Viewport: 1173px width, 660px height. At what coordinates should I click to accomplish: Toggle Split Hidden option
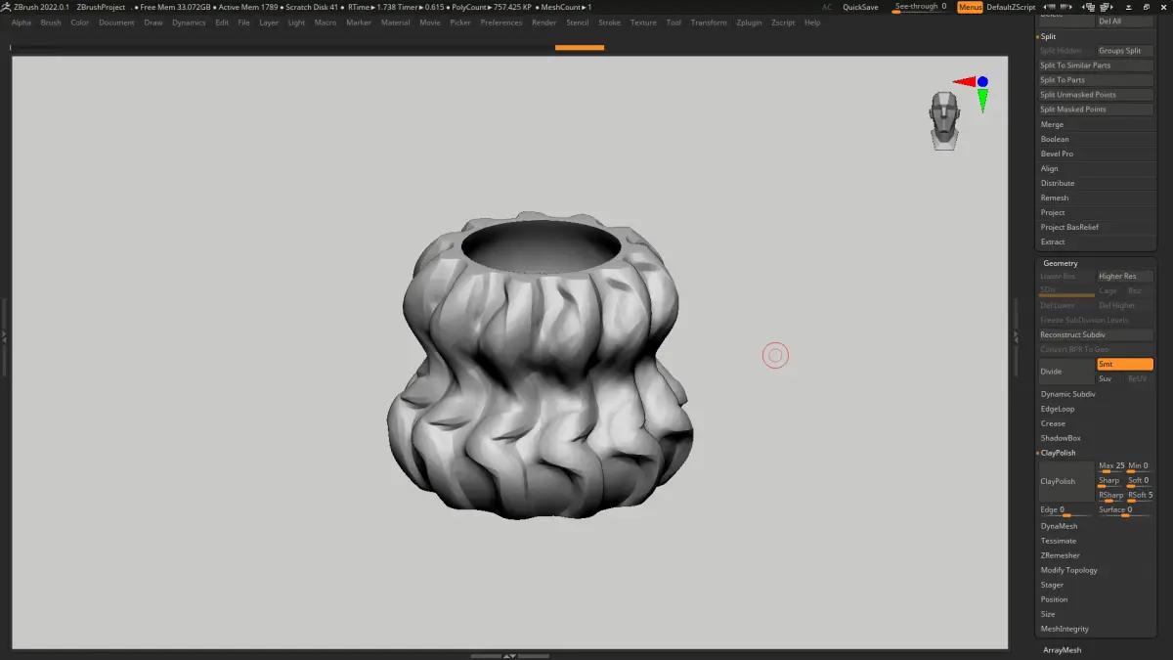coord(1065,51)
